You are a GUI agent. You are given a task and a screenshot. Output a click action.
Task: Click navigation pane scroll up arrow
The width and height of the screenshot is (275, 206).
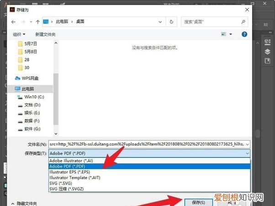(x=56, y=43)
